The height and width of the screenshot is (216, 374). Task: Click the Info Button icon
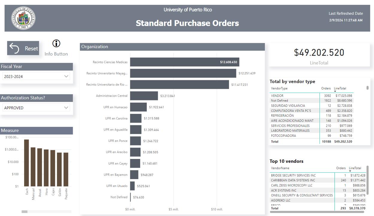56,44
